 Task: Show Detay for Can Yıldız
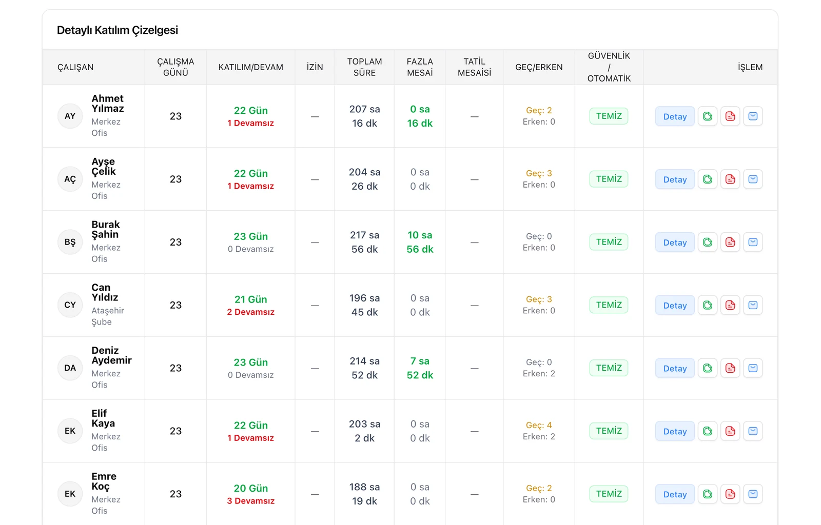tap(675, 305)
